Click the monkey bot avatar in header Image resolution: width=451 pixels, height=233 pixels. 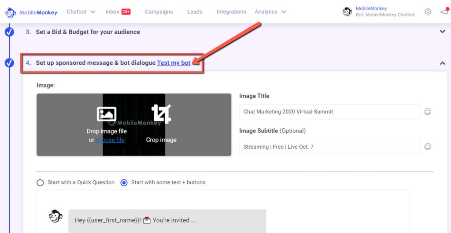click(347, 12)
